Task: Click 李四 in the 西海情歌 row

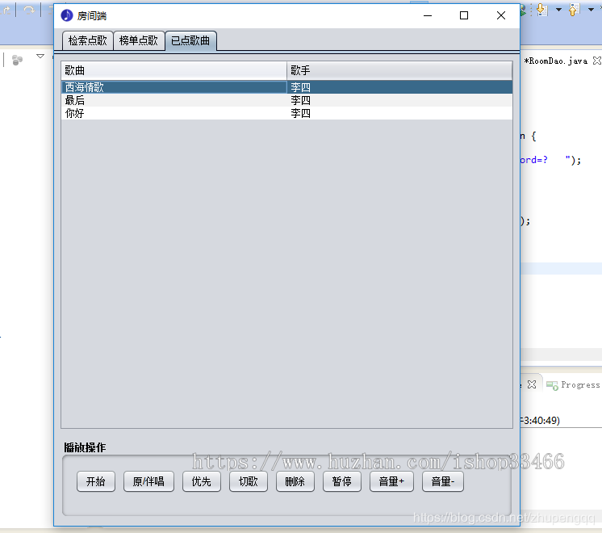Action: pos(301,87)
